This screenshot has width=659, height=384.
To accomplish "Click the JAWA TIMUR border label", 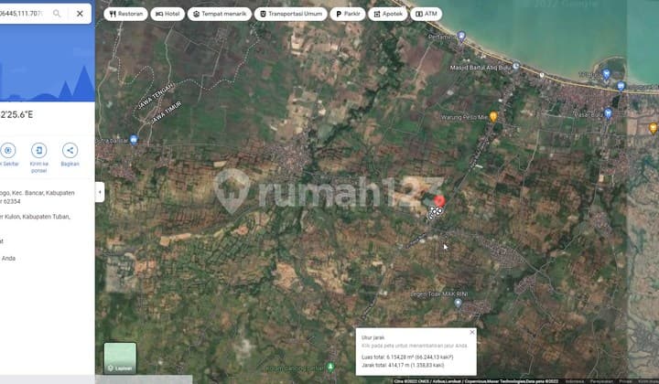I will tap(167, 112).
